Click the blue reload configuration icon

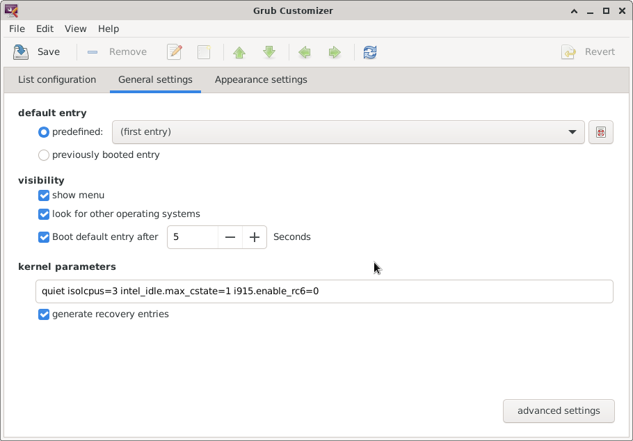370,52
